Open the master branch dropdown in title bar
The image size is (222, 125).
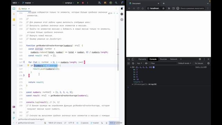pyautogui.click(x=28, y=3)
